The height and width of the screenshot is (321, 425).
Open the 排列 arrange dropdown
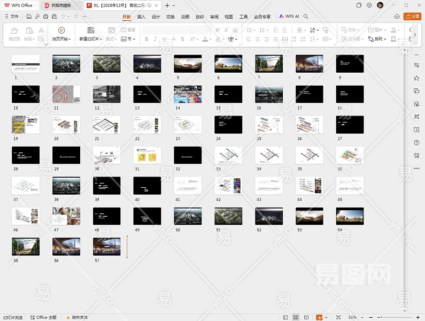377,39
